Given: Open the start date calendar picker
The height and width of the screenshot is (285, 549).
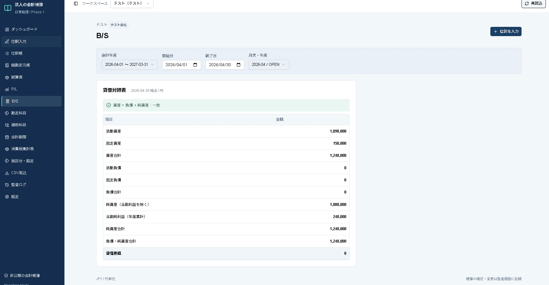Looking at the screenshot, I should click(x=195, y=65).
